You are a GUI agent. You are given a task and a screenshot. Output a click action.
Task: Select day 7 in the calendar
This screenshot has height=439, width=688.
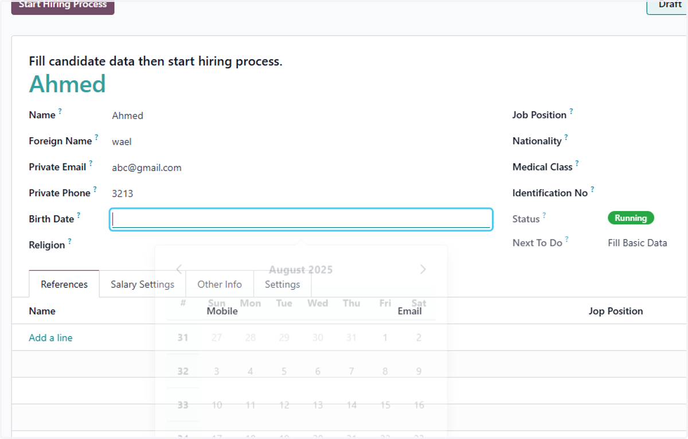(x=351, y=371)
